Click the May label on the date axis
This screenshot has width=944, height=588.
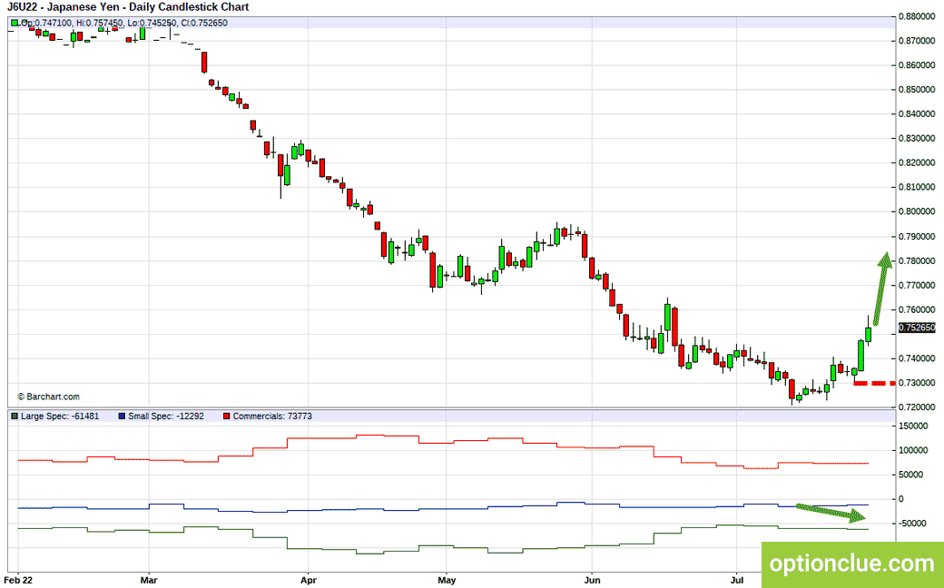click(x=447, y=580)
